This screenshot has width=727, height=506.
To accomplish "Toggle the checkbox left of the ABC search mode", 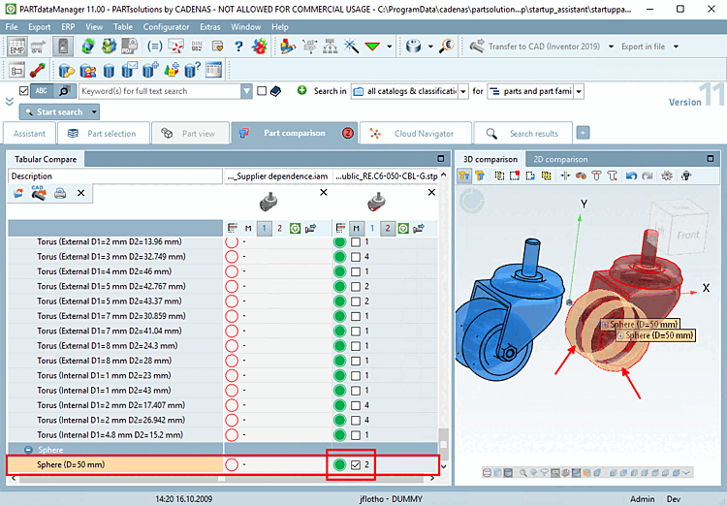I will point(22,91).
